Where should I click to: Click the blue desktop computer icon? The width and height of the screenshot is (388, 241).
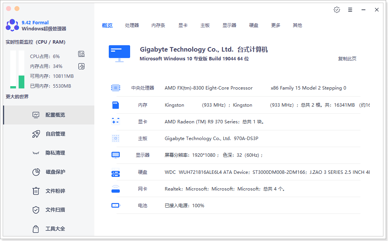tap(119, 54)
